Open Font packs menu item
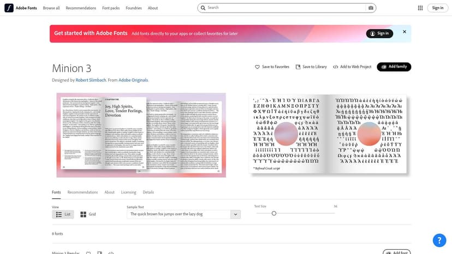Screen dimensions: 452x254 tap(111, 8)
